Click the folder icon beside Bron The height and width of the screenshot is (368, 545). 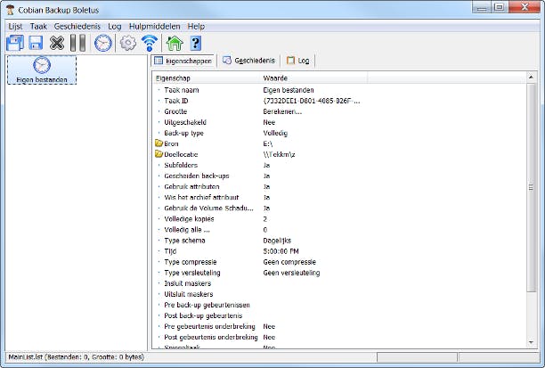click(x=159, y=143)
